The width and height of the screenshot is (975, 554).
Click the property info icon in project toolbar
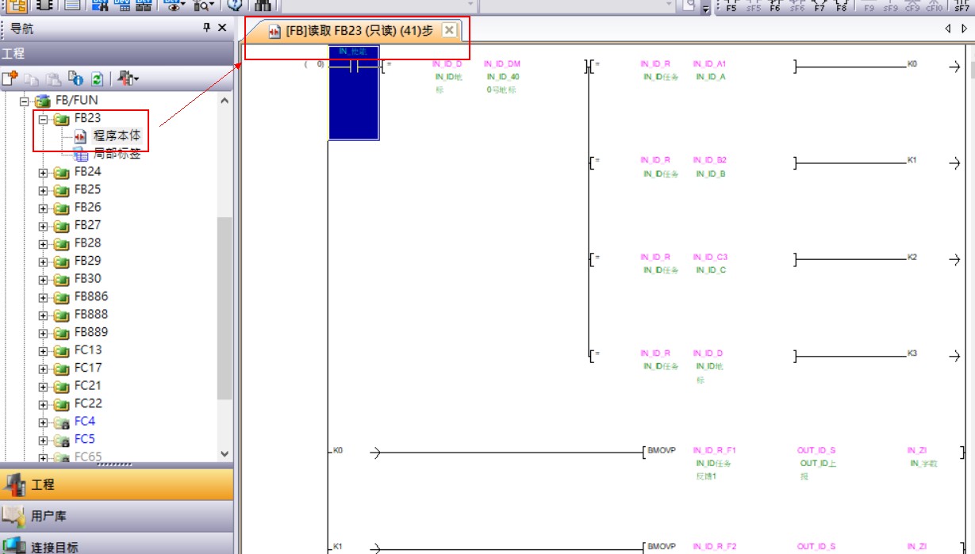click(76, 78)
